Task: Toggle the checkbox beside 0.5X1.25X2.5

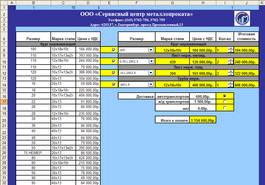Action: pos(114,61)
